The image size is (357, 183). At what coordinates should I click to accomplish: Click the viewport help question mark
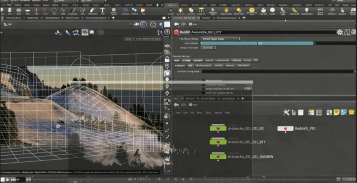(167, 32)
